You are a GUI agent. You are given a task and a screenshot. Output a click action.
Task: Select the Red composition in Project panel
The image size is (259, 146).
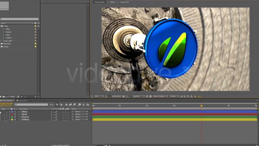6,35
